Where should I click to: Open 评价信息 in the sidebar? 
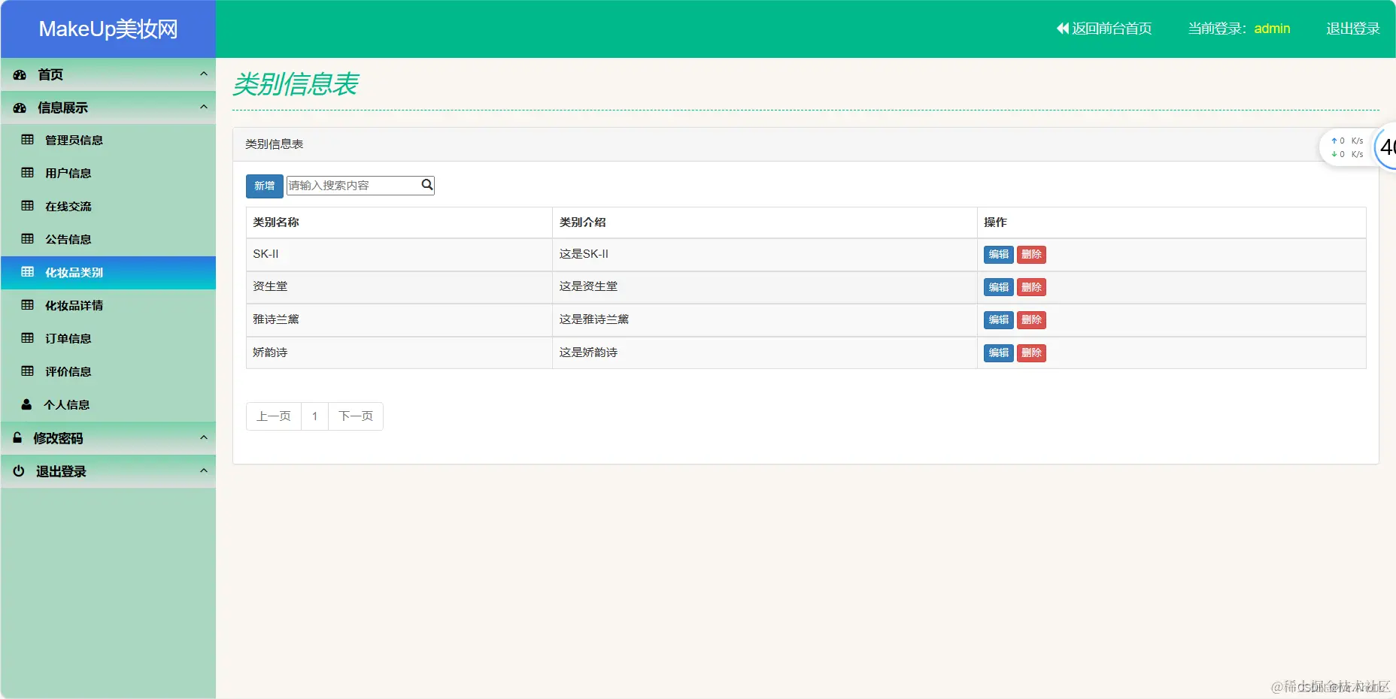click(x=108, y=371)
